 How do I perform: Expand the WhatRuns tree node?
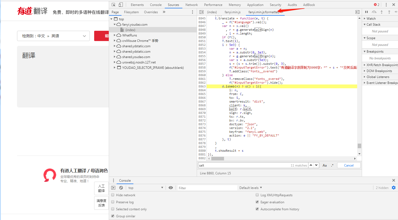pos(114,35)
